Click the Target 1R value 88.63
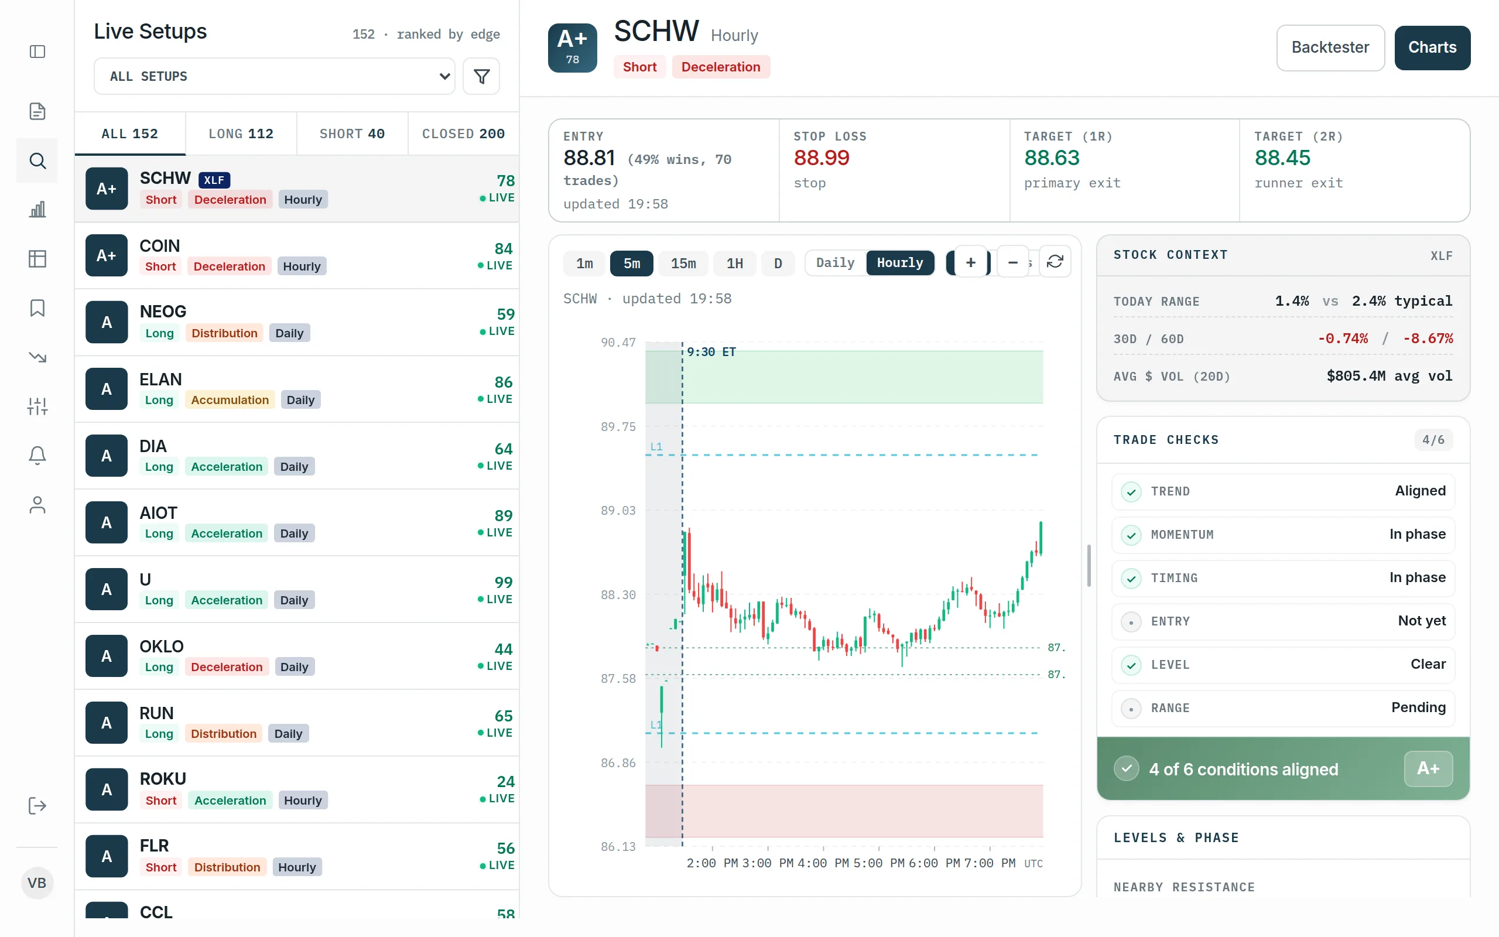The image size is (1499, 937). (x=1051, y=158)
